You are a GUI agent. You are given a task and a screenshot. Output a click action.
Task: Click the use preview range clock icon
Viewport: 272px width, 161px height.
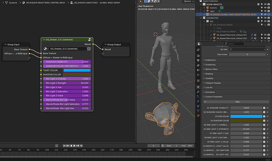click(x=162, y=146)
